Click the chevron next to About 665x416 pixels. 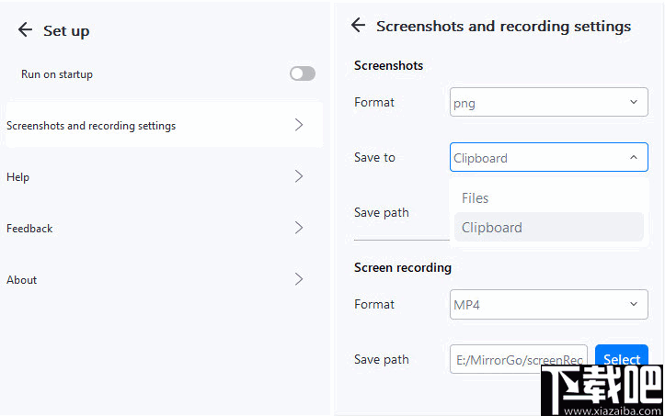click(x=299, y=279)
